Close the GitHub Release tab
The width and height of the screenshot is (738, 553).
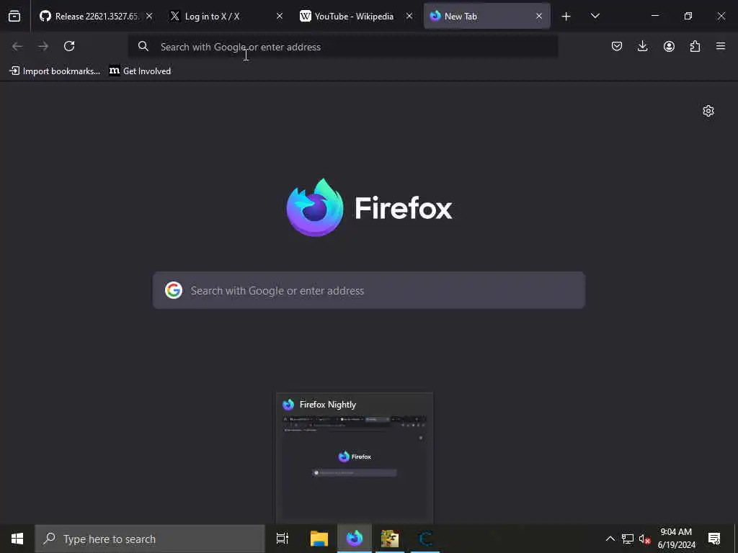(149, 16)
